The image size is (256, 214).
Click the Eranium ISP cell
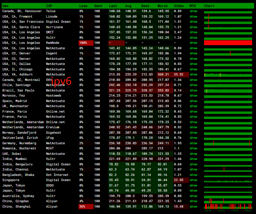[53, 127]
